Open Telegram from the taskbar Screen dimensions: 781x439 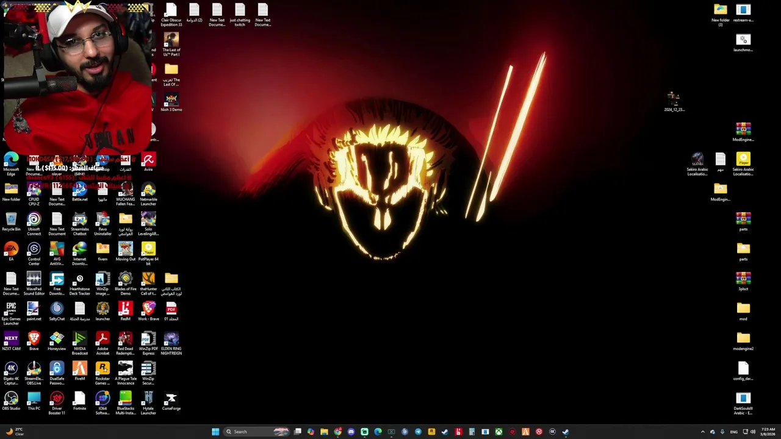pos(418,432)
